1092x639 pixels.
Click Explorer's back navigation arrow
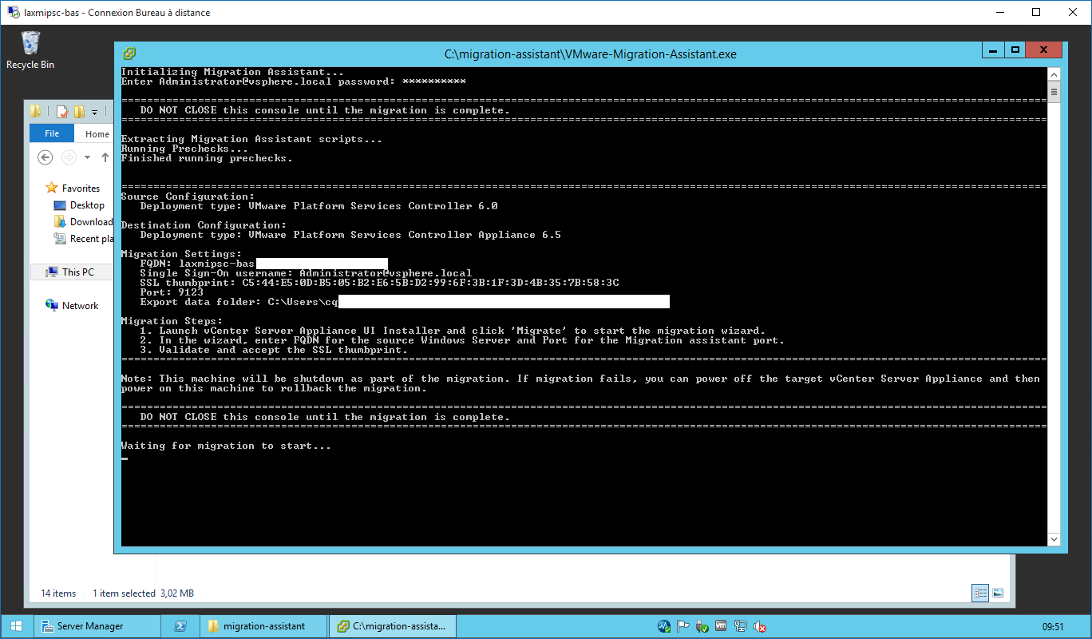pos(45,157)
